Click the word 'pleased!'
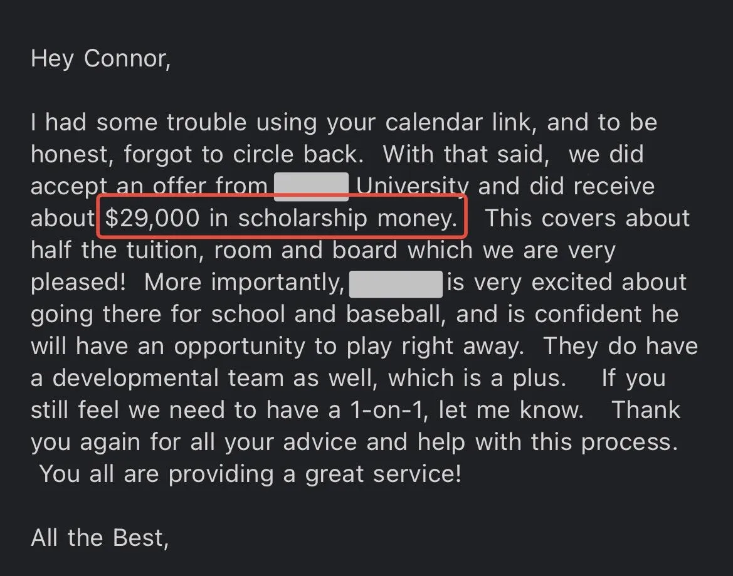 click(78, 283)
